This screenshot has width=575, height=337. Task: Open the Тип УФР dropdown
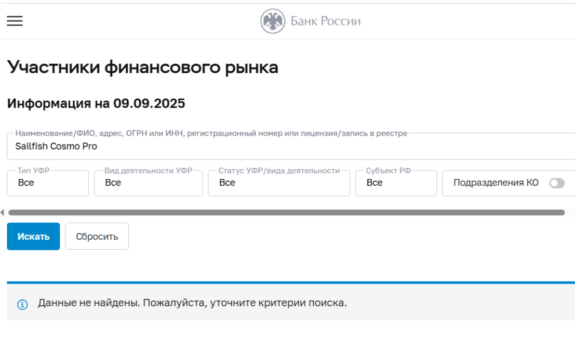[x=48, y=183]
